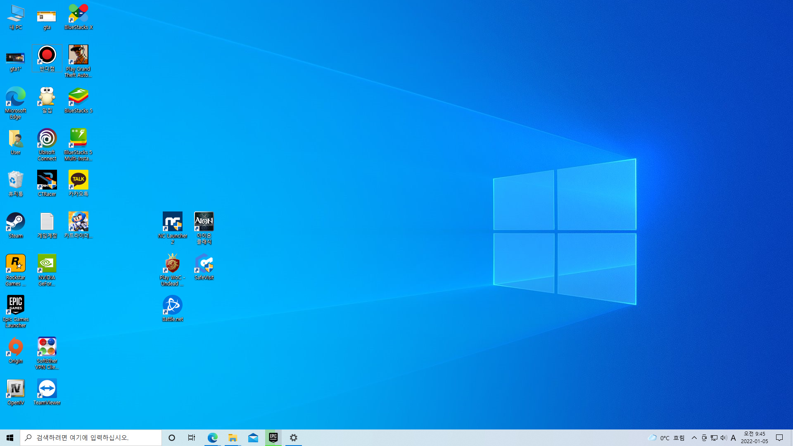
Task: Launch 카트라이더 game shortcut
Action: pyautogui.click(x=78, y=226)
